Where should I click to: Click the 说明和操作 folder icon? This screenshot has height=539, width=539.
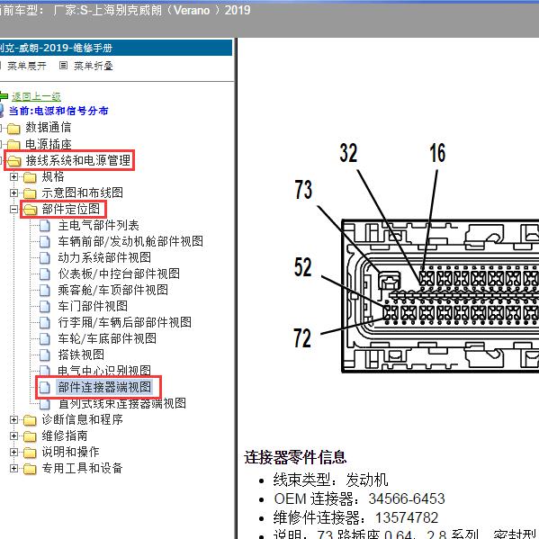pos(30,453)
